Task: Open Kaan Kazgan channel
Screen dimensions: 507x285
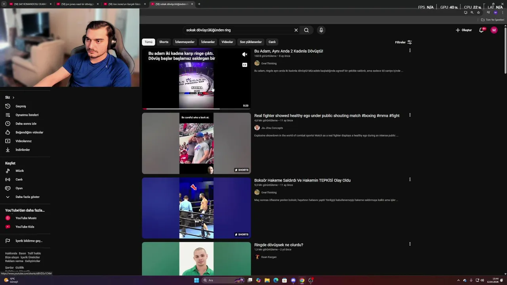Action: [x=269, y=257]
